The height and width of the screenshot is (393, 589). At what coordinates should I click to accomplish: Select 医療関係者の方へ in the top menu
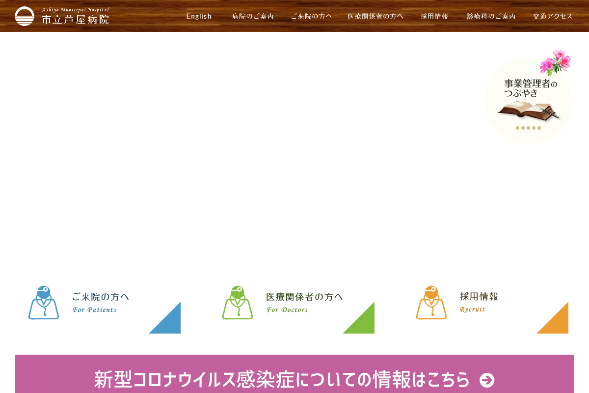point(375,16)
